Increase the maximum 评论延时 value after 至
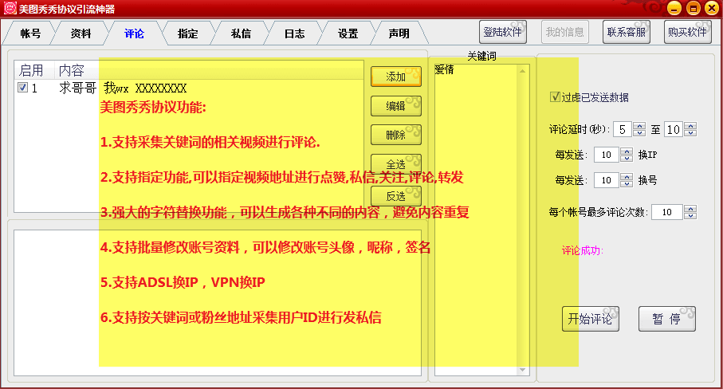 690,126
